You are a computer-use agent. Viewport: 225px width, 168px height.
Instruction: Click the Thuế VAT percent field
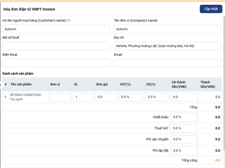(184, 128)
